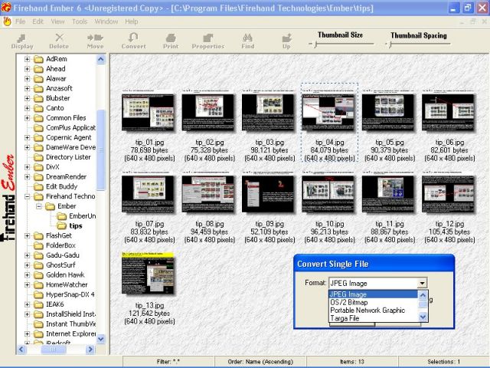Click the Internet Explorer tree label
The image size is (490, 368).
click(71, 333)
